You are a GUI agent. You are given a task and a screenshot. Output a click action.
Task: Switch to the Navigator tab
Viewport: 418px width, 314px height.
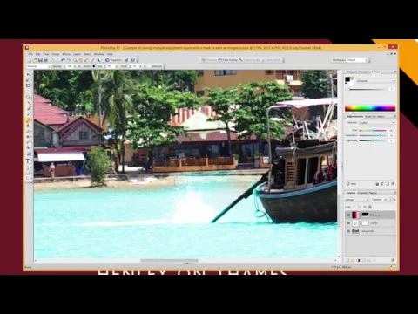tap(364, 72)
